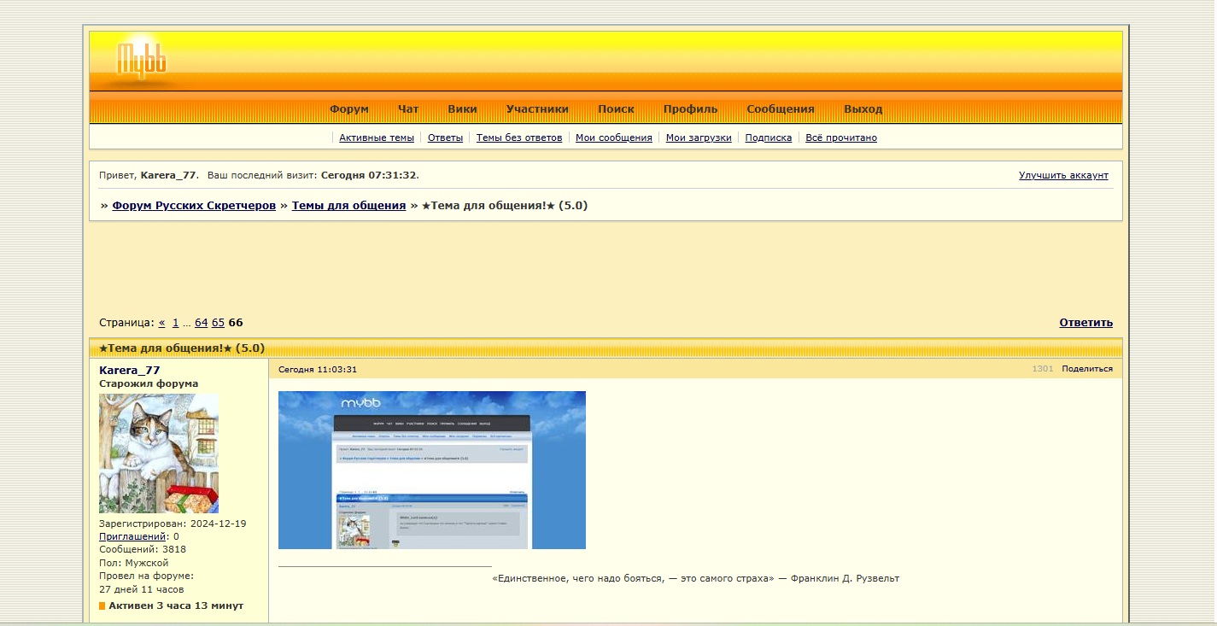Open Мои загрузки link
The width and height of the screenshot is (1217, 626).
698,137
